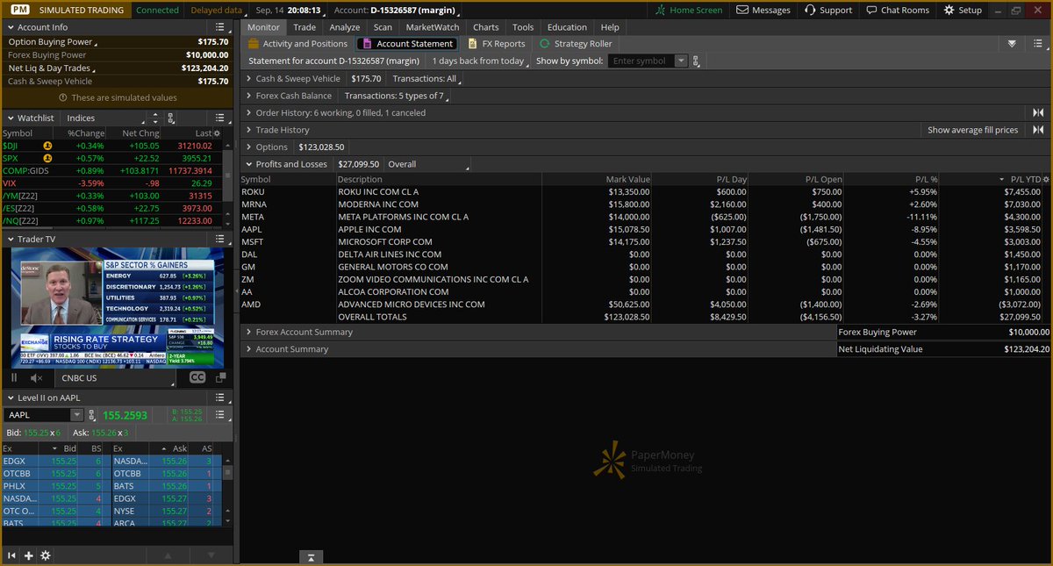Click Show average fill prices
This screenshot has width=1053, height=566.
pos(972,130)
